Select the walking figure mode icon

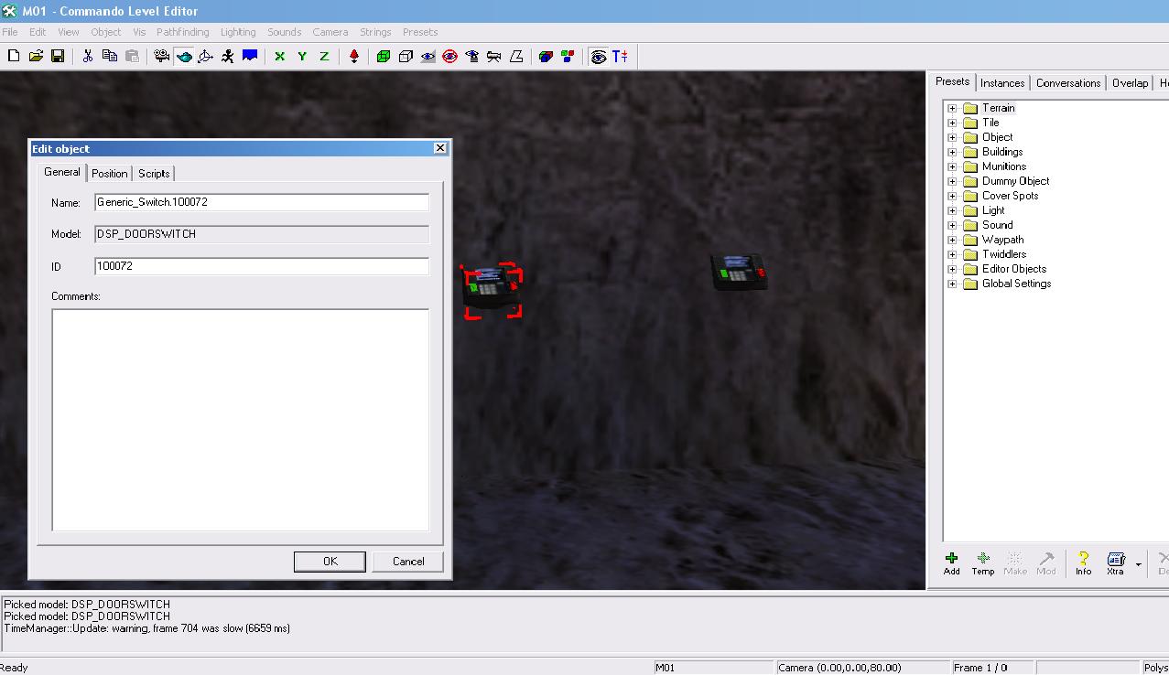[227, 57]
